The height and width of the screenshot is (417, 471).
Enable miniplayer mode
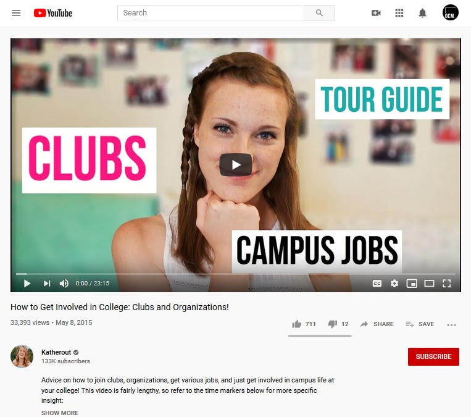coord(412,284)
